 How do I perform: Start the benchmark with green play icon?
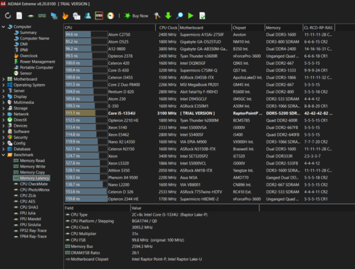pos(191,15)
